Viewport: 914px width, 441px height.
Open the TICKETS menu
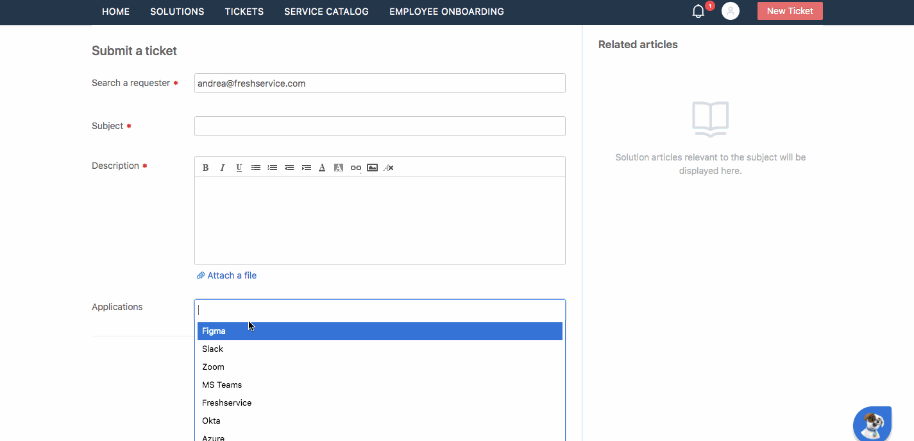coord(244,12)
